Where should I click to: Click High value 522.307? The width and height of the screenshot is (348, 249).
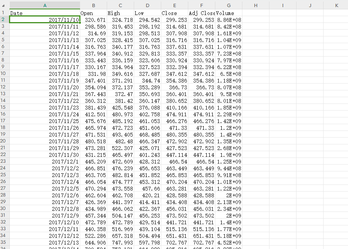[x=121, y=148]
